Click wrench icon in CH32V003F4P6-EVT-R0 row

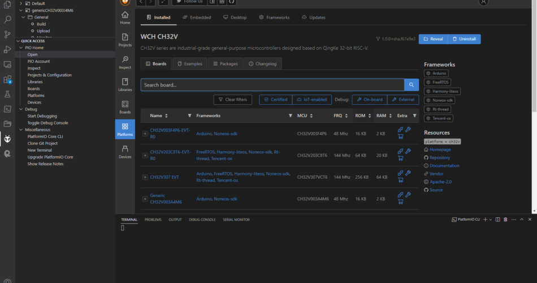click(408, 129)
